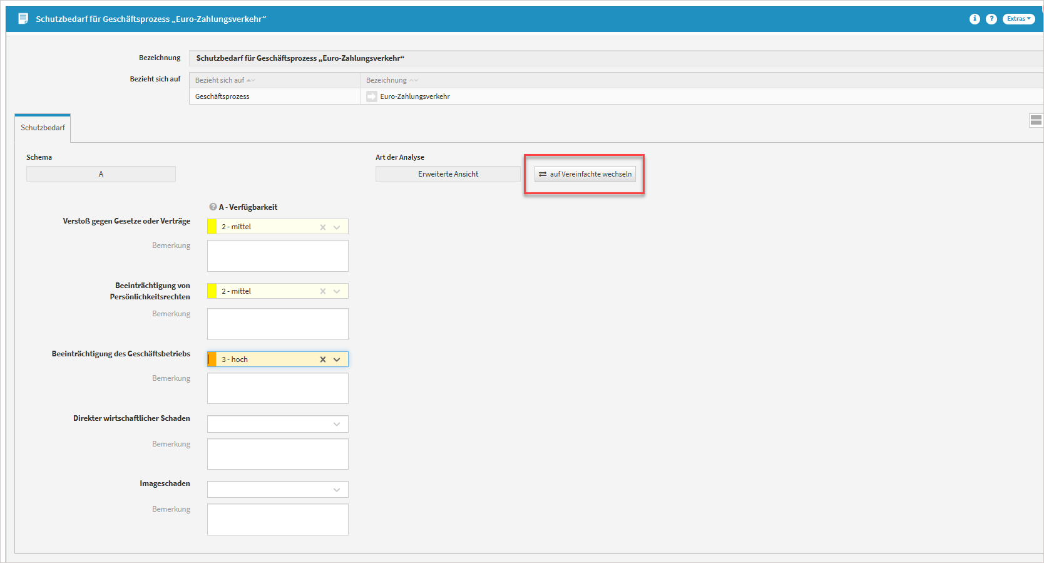Image resolution: width=1044 pixels, height=563 pixels.
Task: Open the Beeinträchtigung des Geschäftsbetriebs dropdown arrow
Action: pos(337,359)
